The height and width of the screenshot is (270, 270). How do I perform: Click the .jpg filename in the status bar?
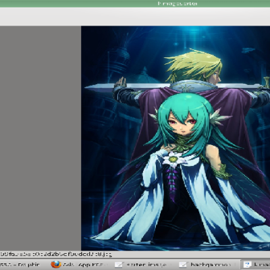tap(56, 254)
